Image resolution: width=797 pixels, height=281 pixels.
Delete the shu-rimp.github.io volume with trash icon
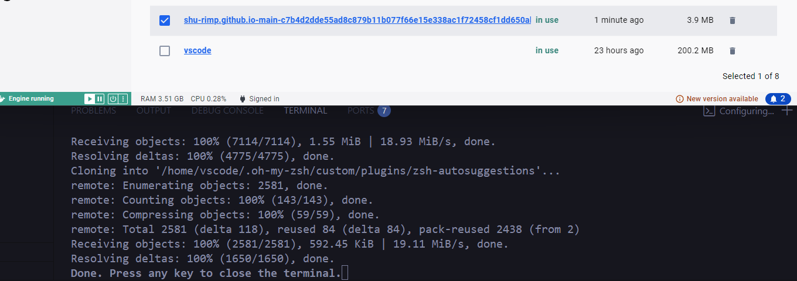(732, 20)
